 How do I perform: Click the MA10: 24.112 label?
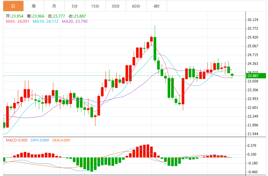tap(45, 21)
